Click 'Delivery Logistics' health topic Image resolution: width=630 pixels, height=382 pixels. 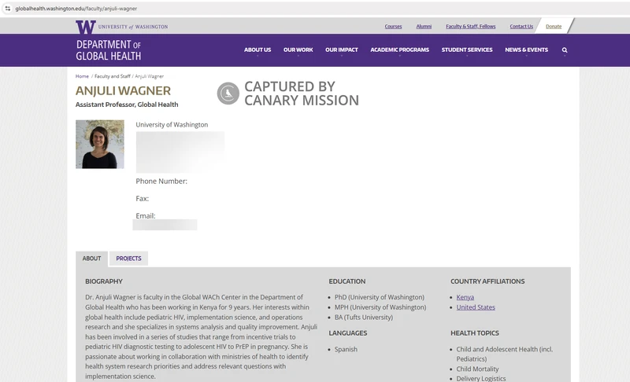coord(481,379)
